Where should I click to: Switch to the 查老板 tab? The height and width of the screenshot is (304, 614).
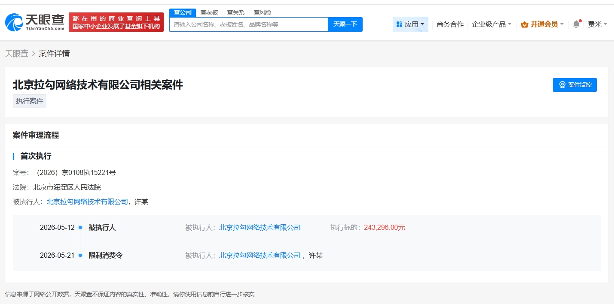[209, 12]
